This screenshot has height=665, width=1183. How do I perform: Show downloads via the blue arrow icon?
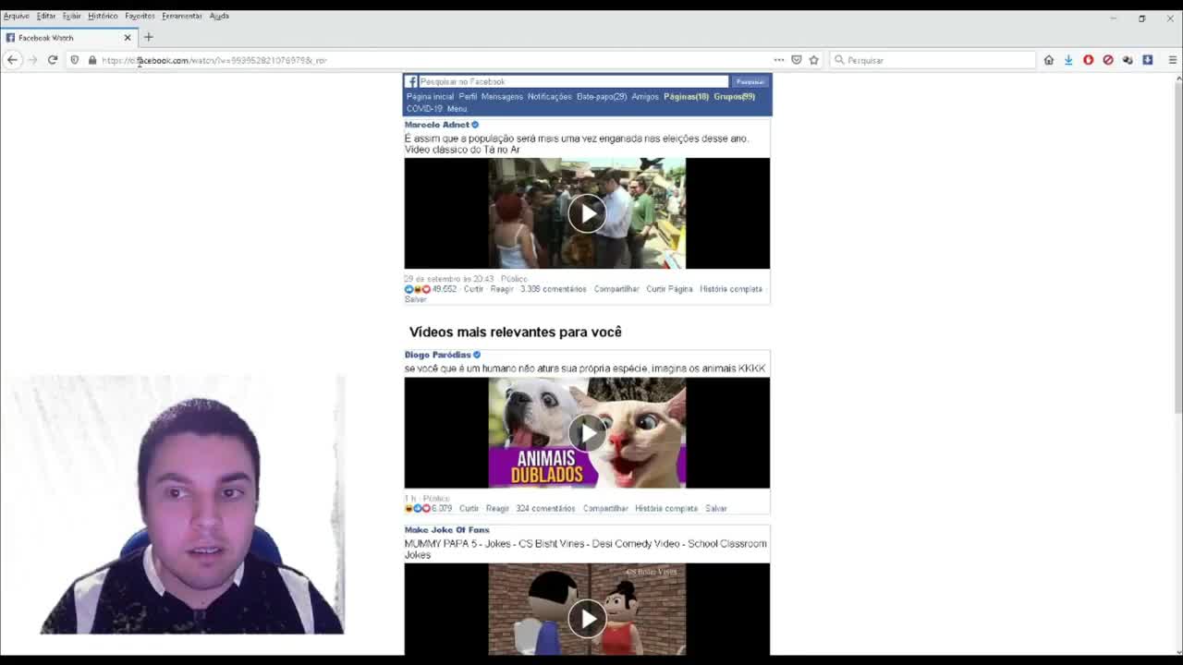click(x=1068, y=60)
